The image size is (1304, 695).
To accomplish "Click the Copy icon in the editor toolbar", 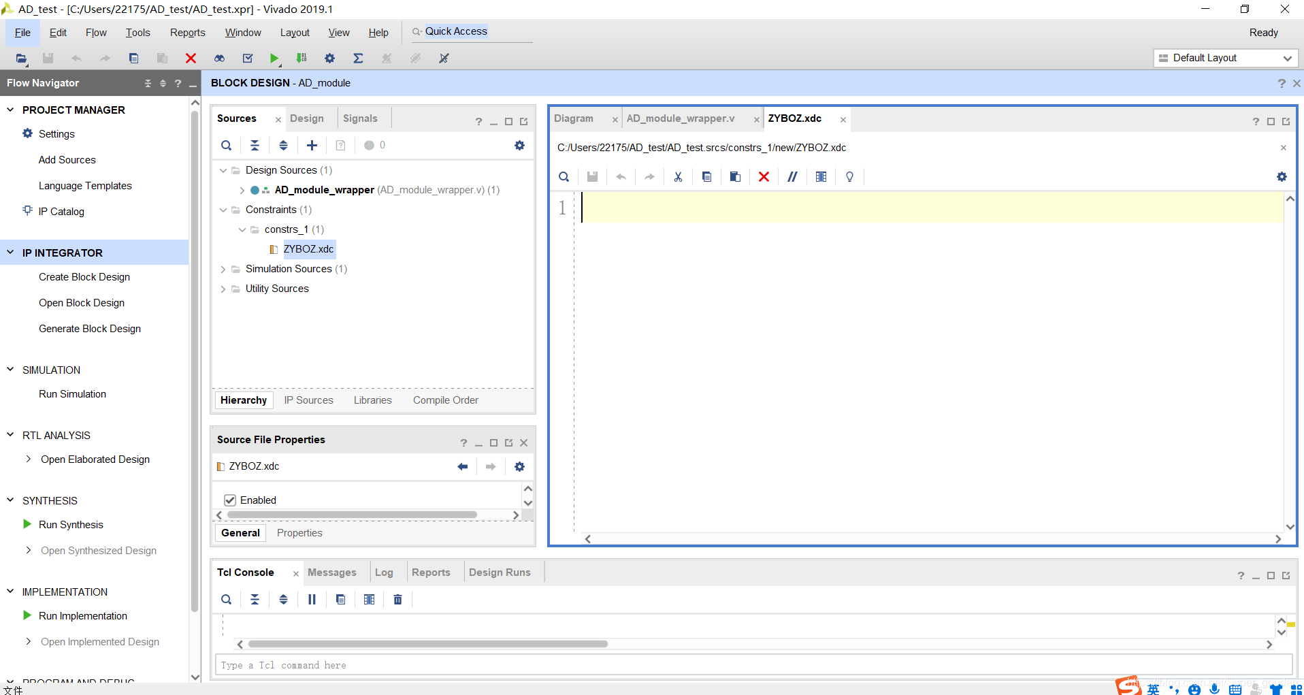I will (x=706, y=177).
